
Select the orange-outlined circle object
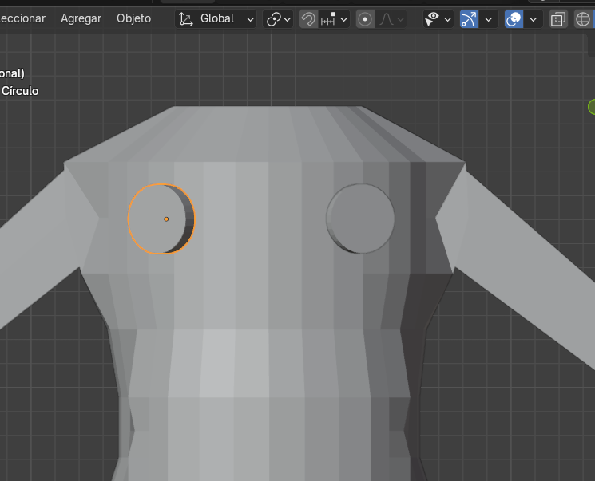152,231
